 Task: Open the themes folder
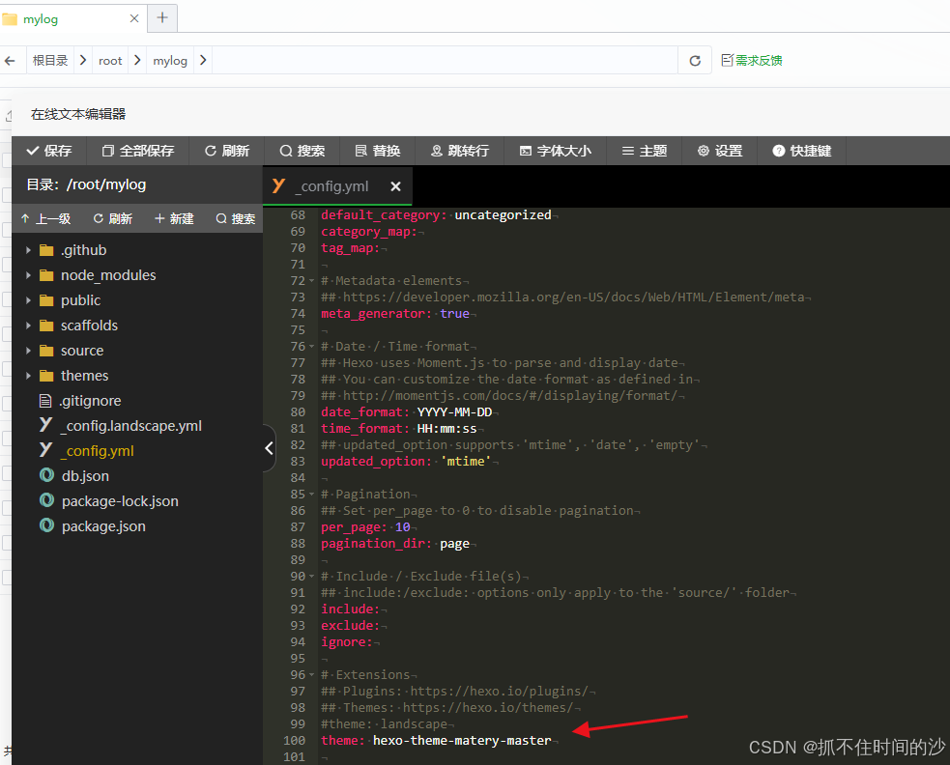[84, 376]
